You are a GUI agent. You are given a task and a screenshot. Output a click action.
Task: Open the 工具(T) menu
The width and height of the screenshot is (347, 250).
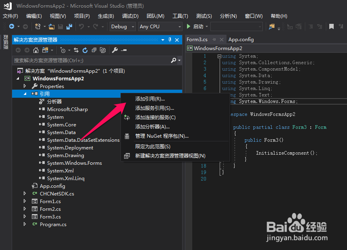click(x=180, y=16)
